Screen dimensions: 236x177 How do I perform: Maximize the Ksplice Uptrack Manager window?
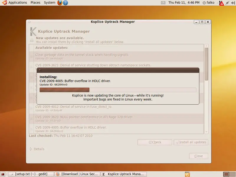tap(202, 22)
